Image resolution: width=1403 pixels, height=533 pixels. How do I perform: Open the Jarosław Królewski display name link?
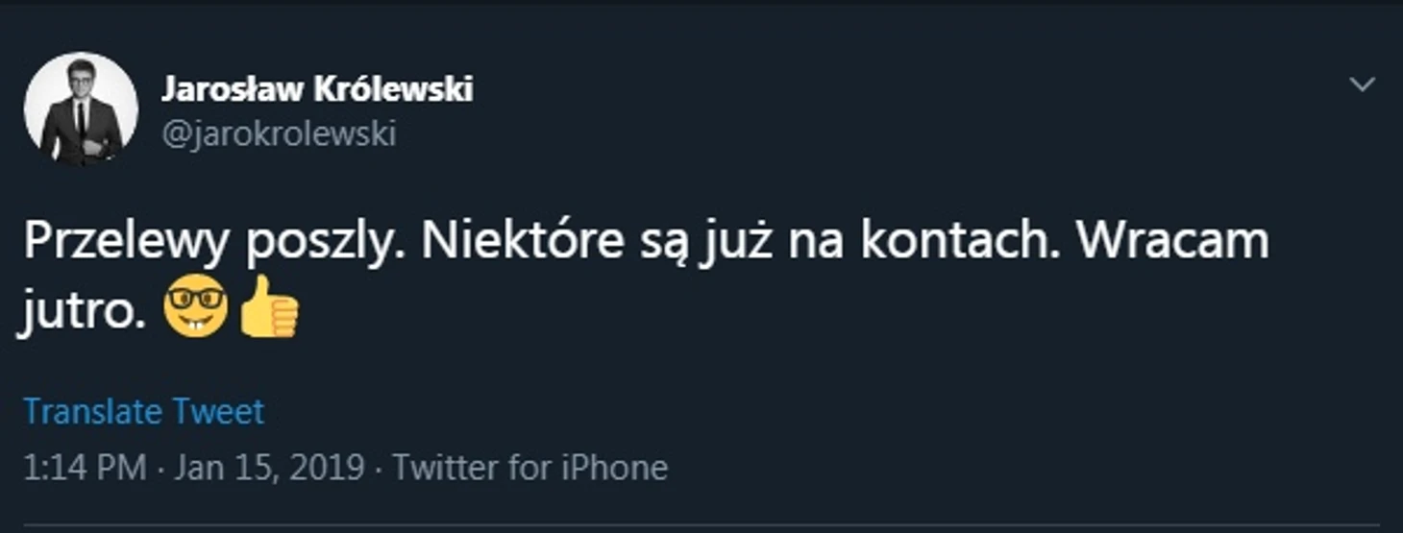click(317, 89)
